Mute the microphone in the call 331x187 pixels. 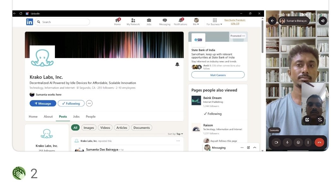pos(287,143)
